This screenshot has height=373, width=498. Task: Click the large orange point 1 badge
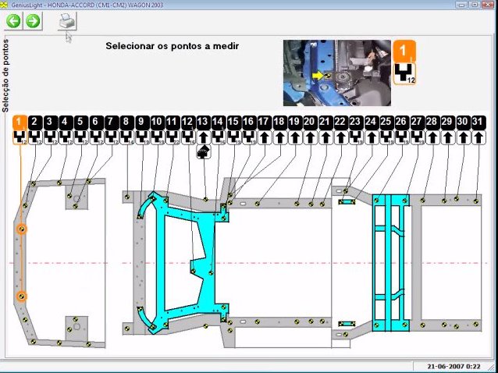coord(404,51)
